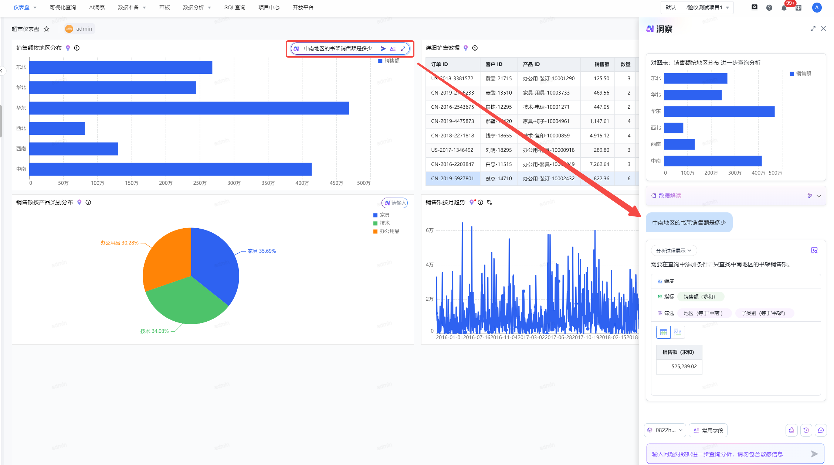Open info icon beside 详细销售数据 title
This screenshot has height=465, width=834.
[x=475, y=48]
